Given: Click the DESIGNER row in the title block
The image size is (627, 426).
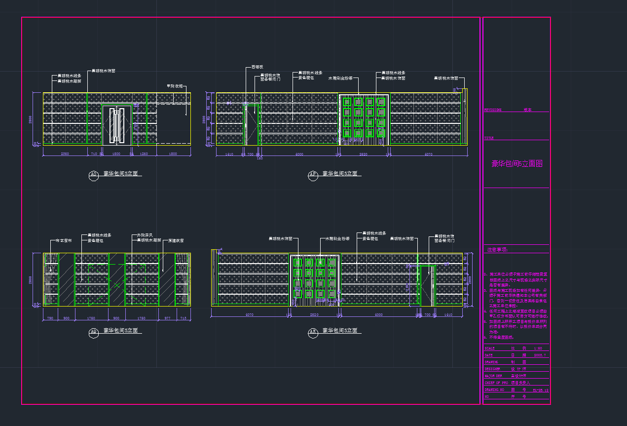Looking at the screenshot, I should (516, 369).
